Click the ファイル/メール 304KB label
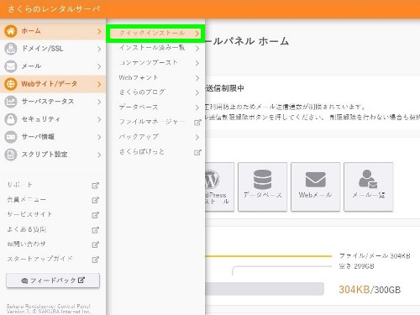 coord(375,255)
